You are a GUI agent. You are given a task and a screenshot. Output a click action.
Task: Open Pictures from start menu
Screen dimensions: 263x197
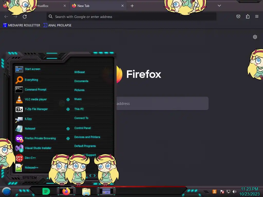pos(79,90)
